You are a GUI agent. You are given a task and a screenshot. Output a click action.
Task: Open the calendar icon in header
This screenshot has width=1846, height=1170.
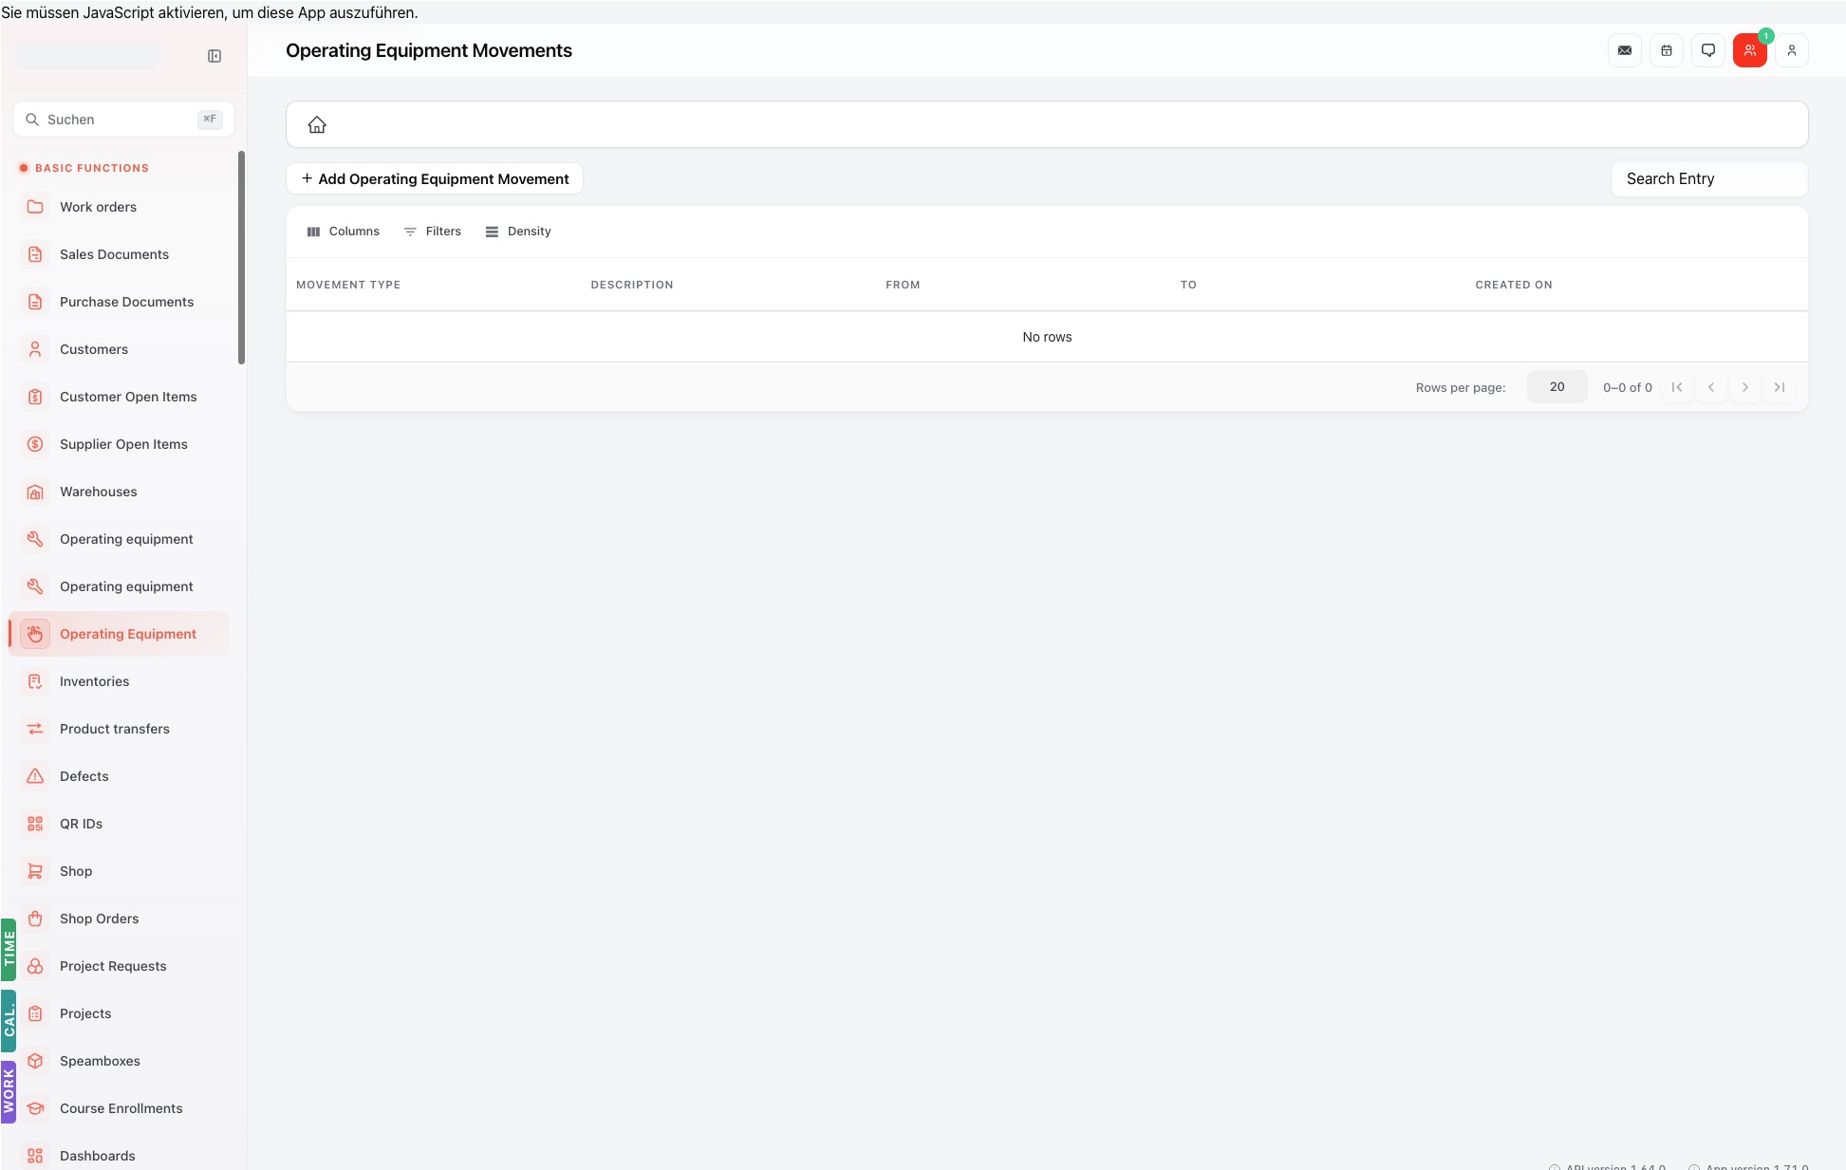click(1667, 51)
